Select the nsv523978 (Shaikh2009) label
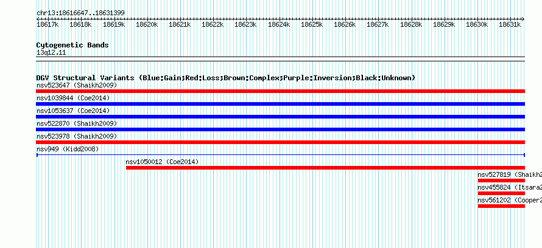Viewport: 542px width, 248px height. tap(77, 136)
